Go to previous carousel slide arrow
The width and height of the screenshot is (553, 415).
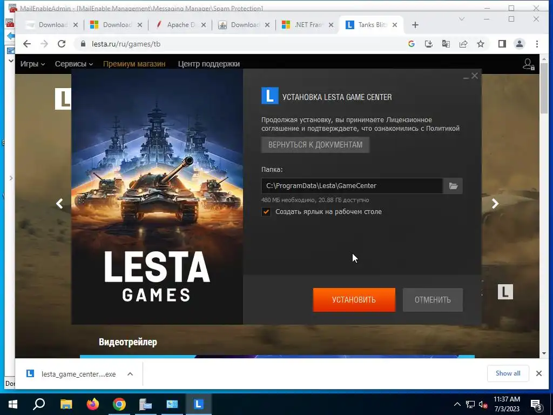59,204
